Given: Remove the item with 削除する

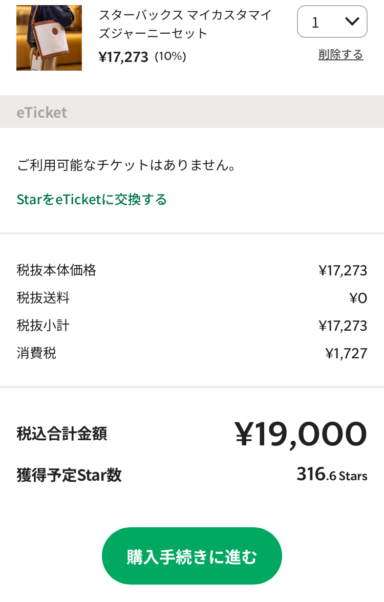Looking at the screenshot, I should tap(340, 55).
